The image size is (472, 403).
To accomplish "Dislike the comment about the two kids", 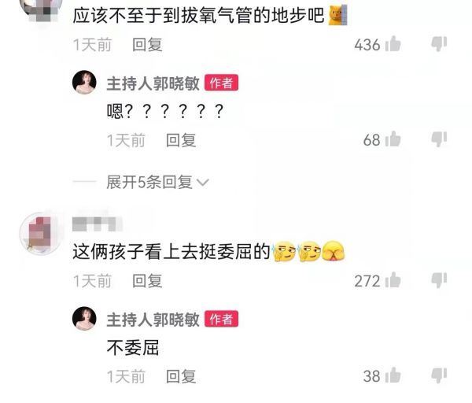I will (x=439, y=280).
